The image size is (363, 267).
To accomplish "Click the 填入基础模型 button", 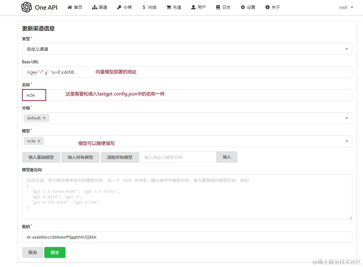I will click(41, 157).
